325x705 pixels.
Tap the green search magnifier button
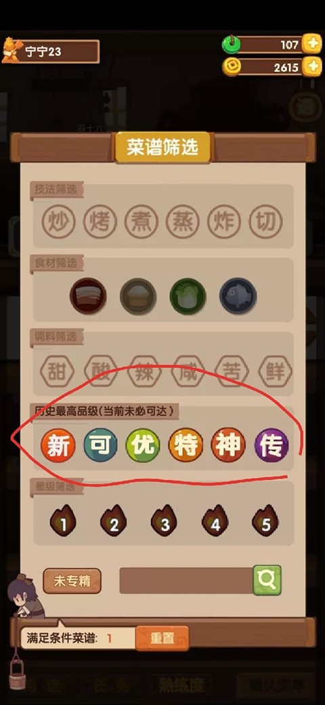click(267, 580)
